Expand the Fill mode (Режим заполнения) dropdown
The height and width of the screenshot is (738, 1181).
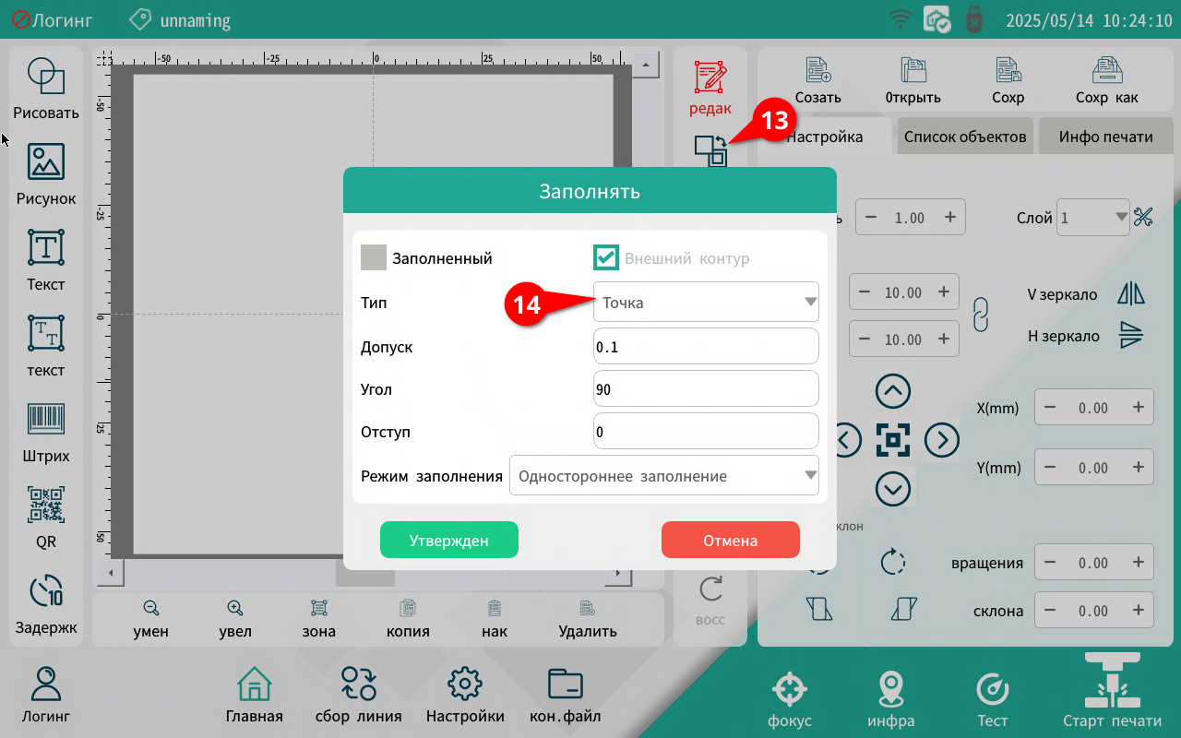(663, 476)
